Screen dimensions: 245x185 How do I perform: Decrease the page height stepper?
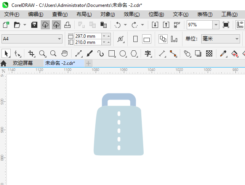(104, 42)
